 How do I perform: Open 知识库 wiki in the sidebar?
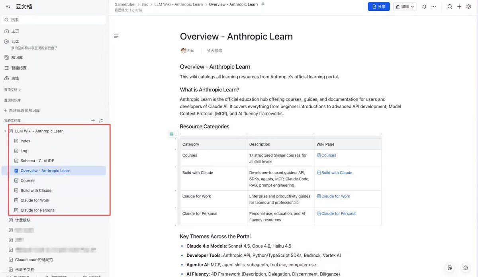pos(17,57)
